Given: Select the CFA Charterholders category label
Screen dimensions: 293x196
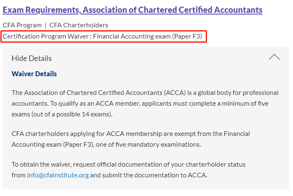Looking at the screenshot, I should [x=79, y=25].
